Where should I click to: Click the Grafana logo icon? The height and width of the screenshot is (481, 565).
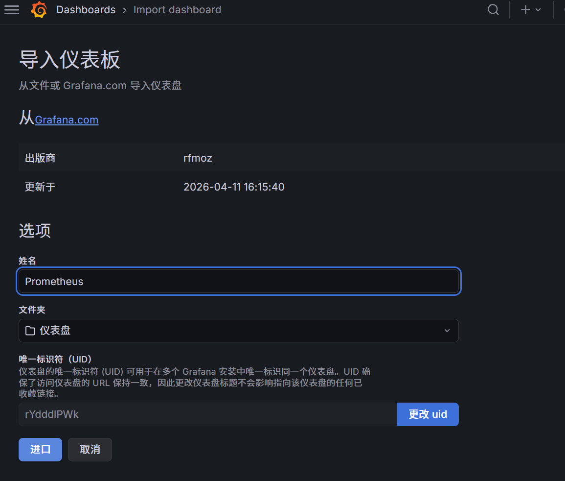pos(39,9)
